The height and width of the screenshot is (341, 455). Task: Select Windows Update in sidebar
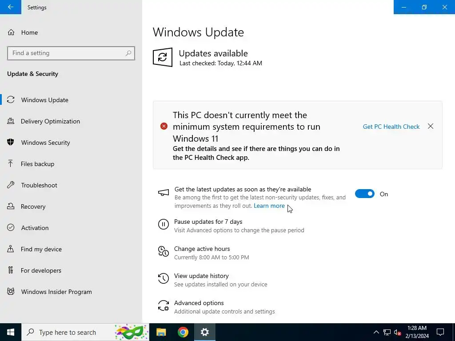click(71, 100)
